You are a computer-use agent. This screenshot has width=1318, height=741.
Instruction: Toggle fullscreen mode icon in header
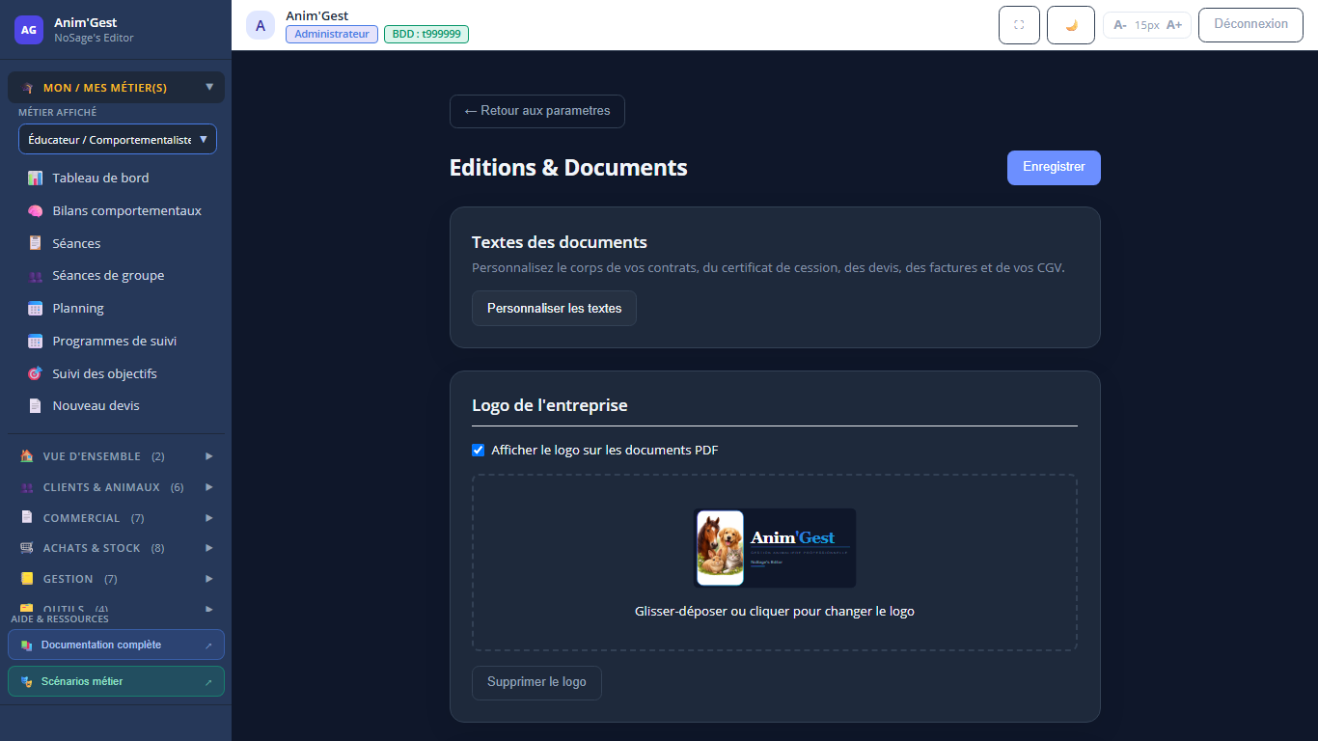[1019, 25]
